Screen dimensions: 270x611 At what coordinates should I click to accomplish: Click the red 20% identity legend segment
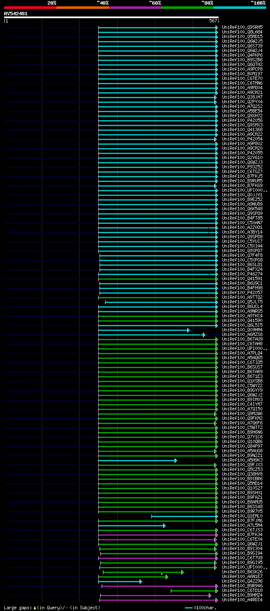30,8
